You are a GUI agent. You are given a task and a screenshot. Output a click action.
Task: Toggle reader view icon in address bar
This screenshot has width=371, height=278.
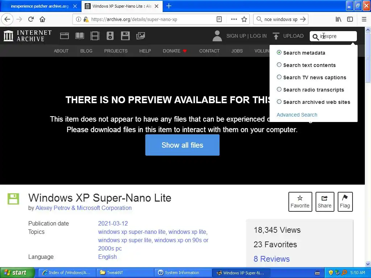219,20
